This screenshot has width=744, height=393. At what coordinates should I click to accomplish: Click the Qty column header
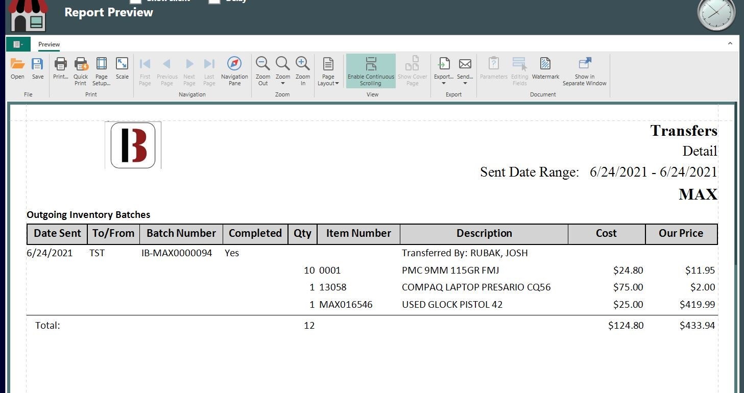[302, 234]
